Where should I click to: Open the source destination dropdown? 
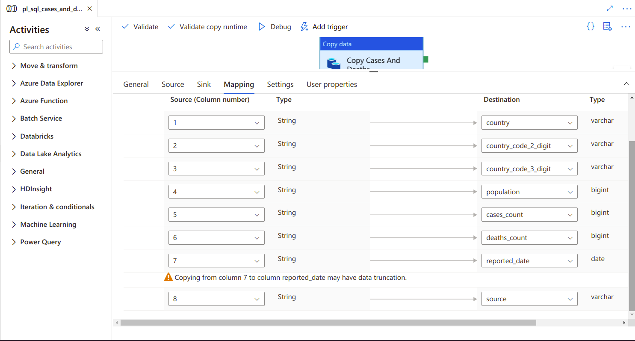point(529,299)
